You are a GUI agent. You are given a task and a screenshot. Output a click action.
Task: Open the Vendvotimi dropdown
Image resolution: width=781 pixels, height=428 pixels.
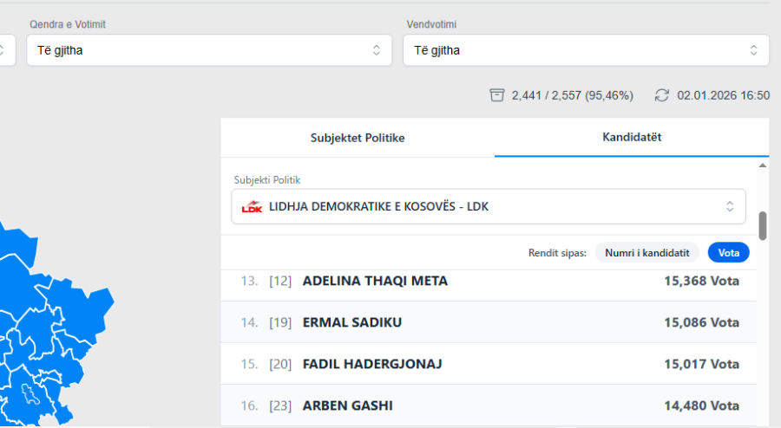tap(586, 50)
